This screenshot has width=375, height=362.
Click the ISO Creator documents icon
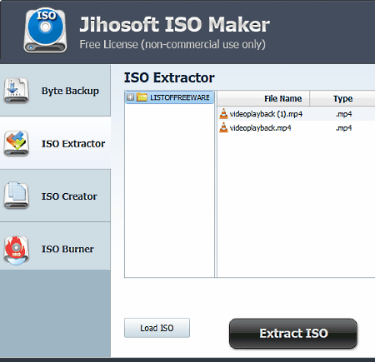tap(16, 196)
